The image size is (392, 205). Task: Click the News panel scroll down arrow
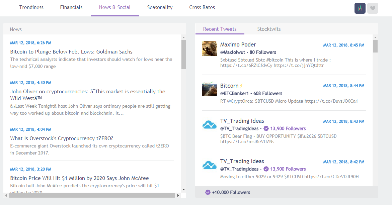pyautogui.click(x=183, y=190)
